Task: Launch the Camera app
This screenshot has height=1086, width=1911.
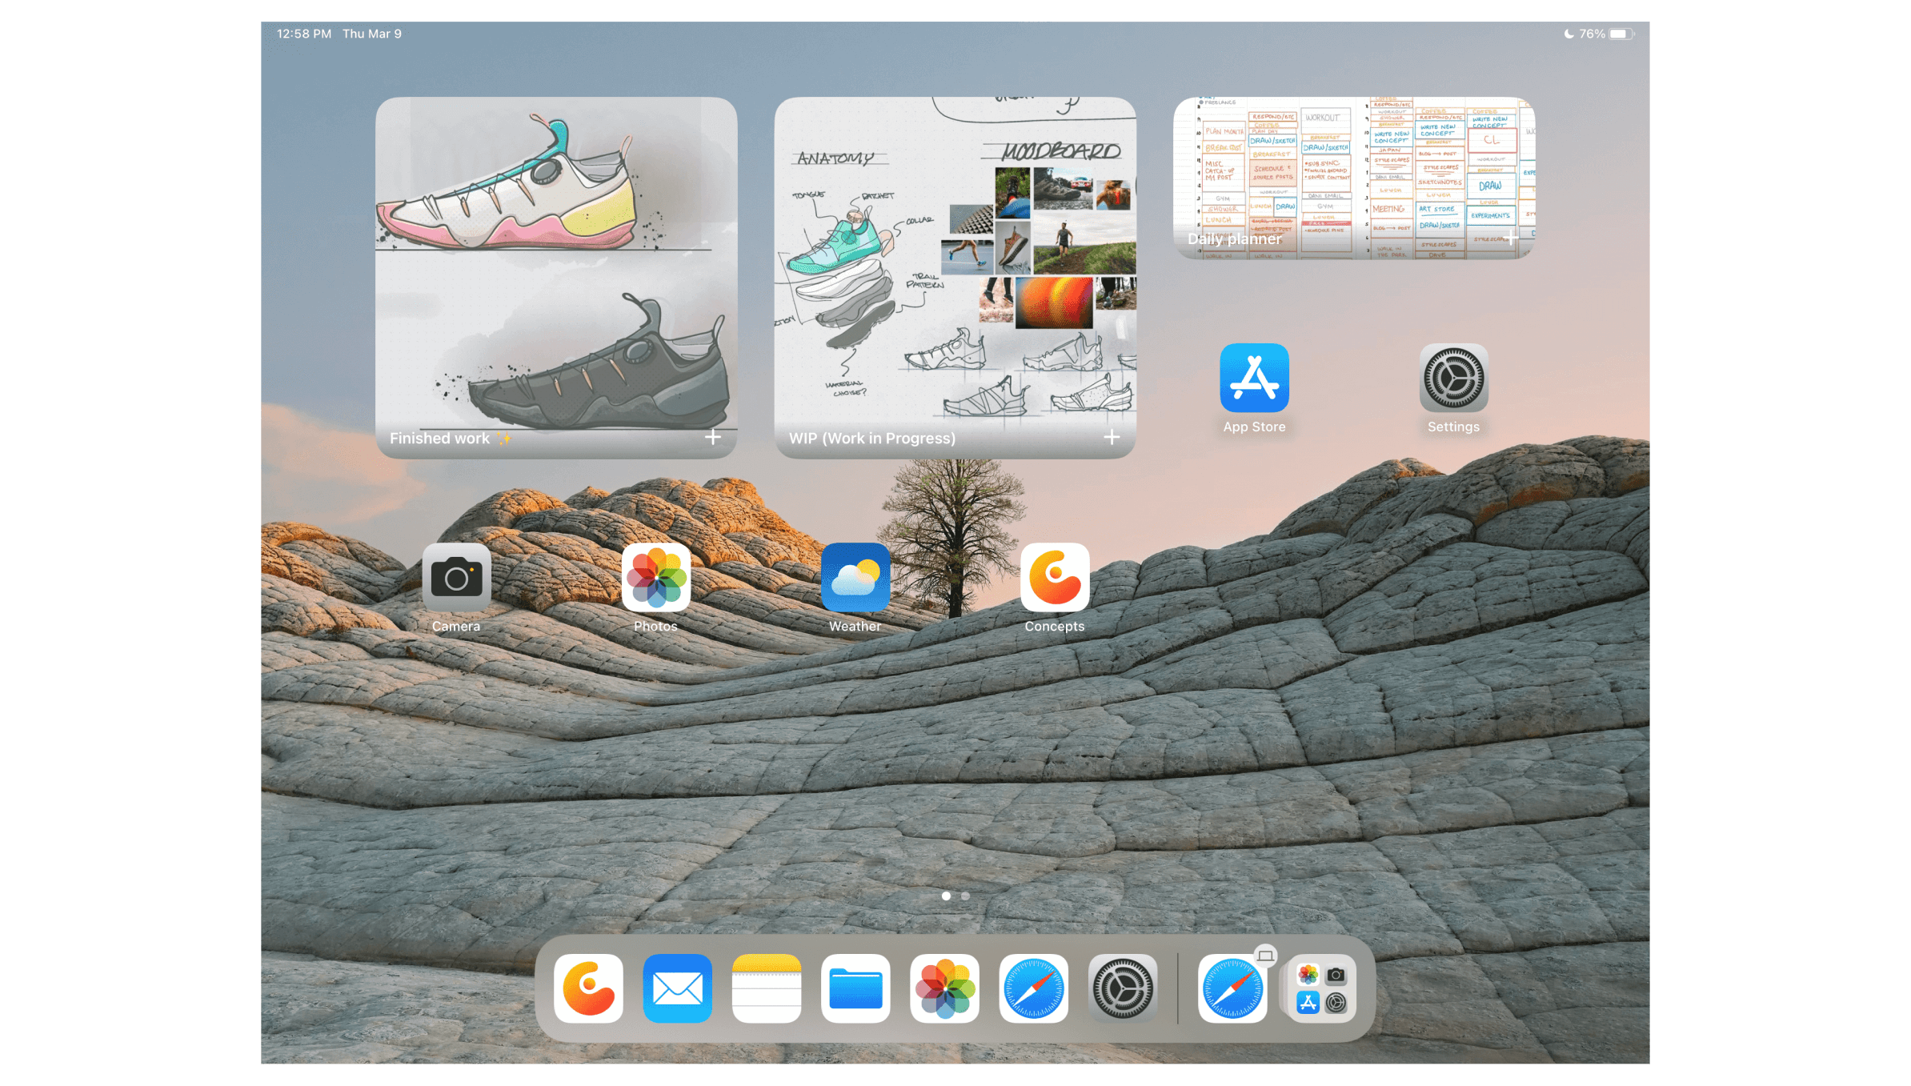Action: (x=456, y=577)
